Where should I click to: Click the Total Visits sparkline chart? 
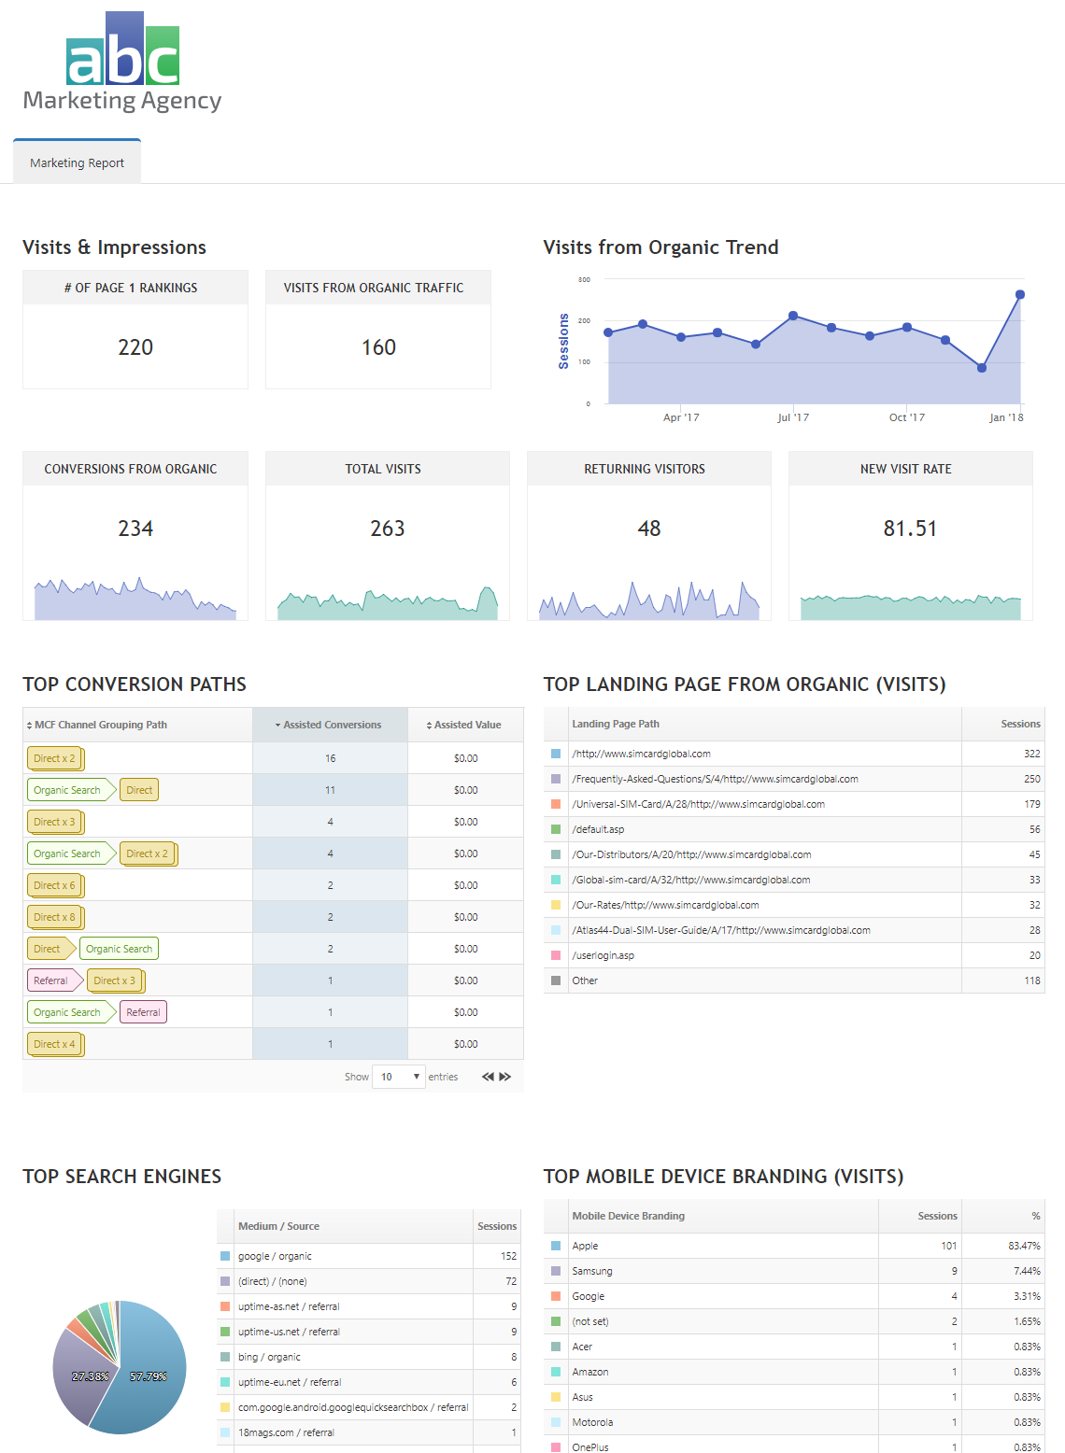pos(388,603)
